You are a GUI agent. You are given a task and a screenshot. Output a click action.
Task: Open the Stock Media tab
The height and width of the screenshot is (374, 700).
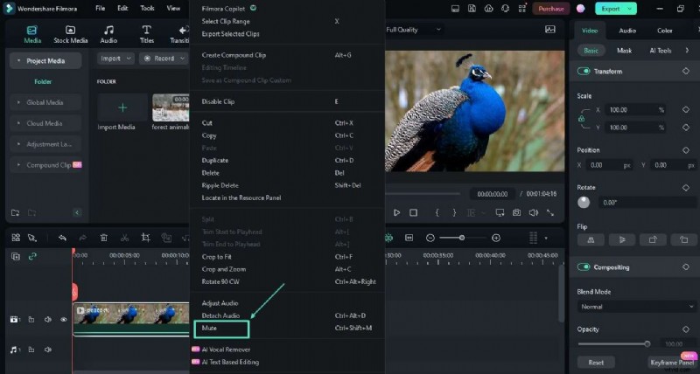coord(71,34)
